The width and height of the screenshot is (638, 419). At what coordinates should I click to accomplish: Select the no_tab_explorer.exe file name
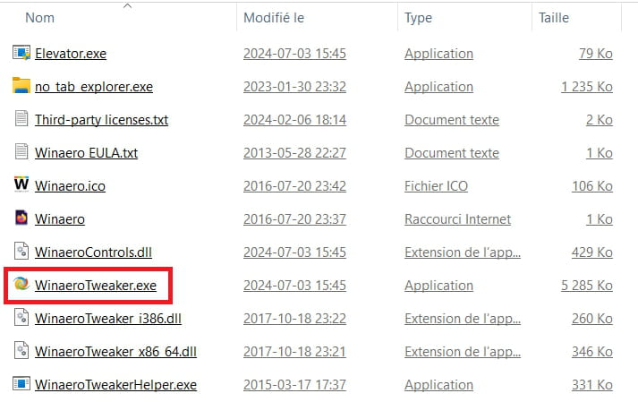pos(94,87)
